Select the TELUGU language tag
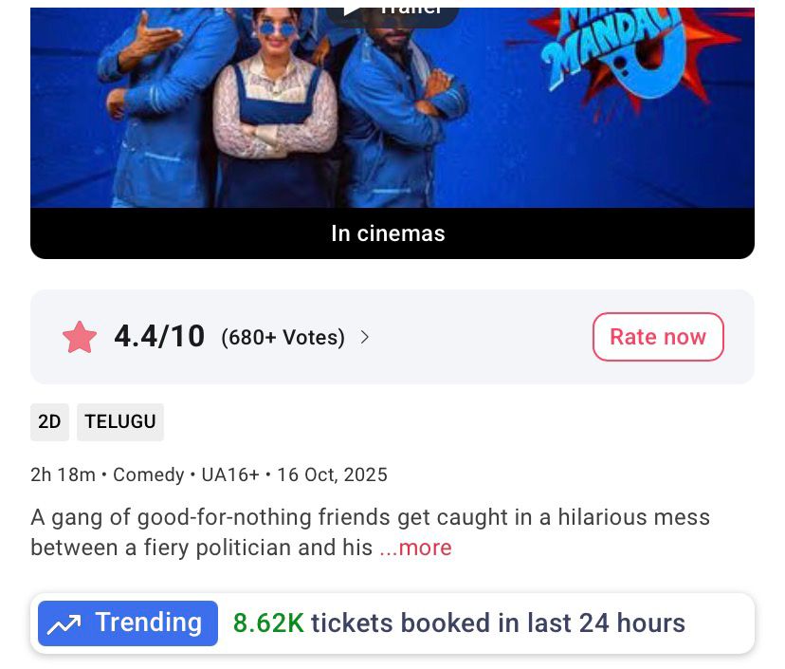The width and height of the screenshot is (785, 669). pyautogui.click(x=120, y=422)
